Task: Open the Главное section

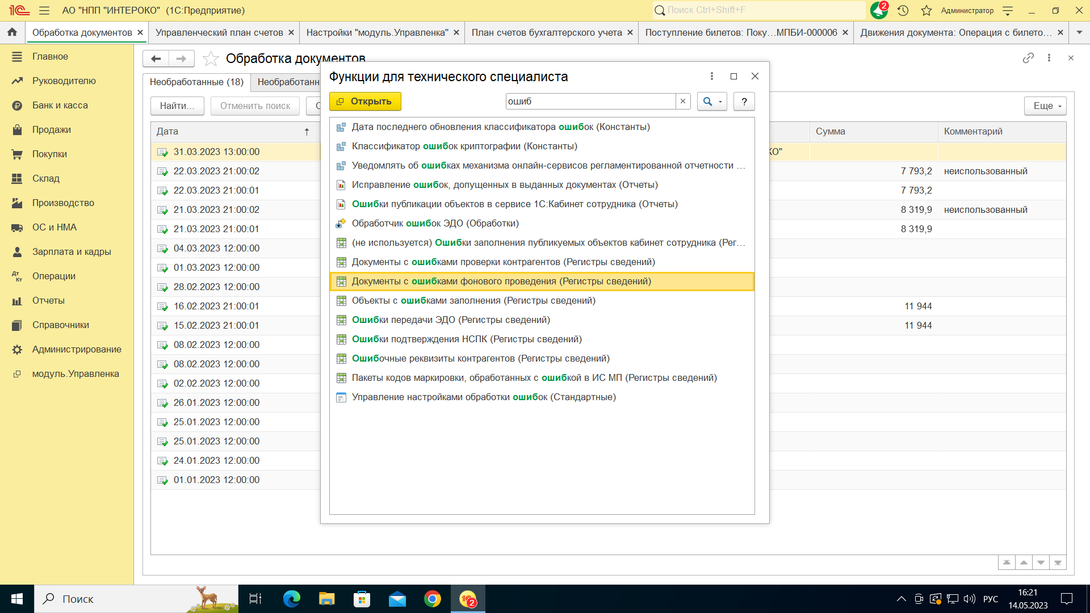Action: (x=50, y=56)
